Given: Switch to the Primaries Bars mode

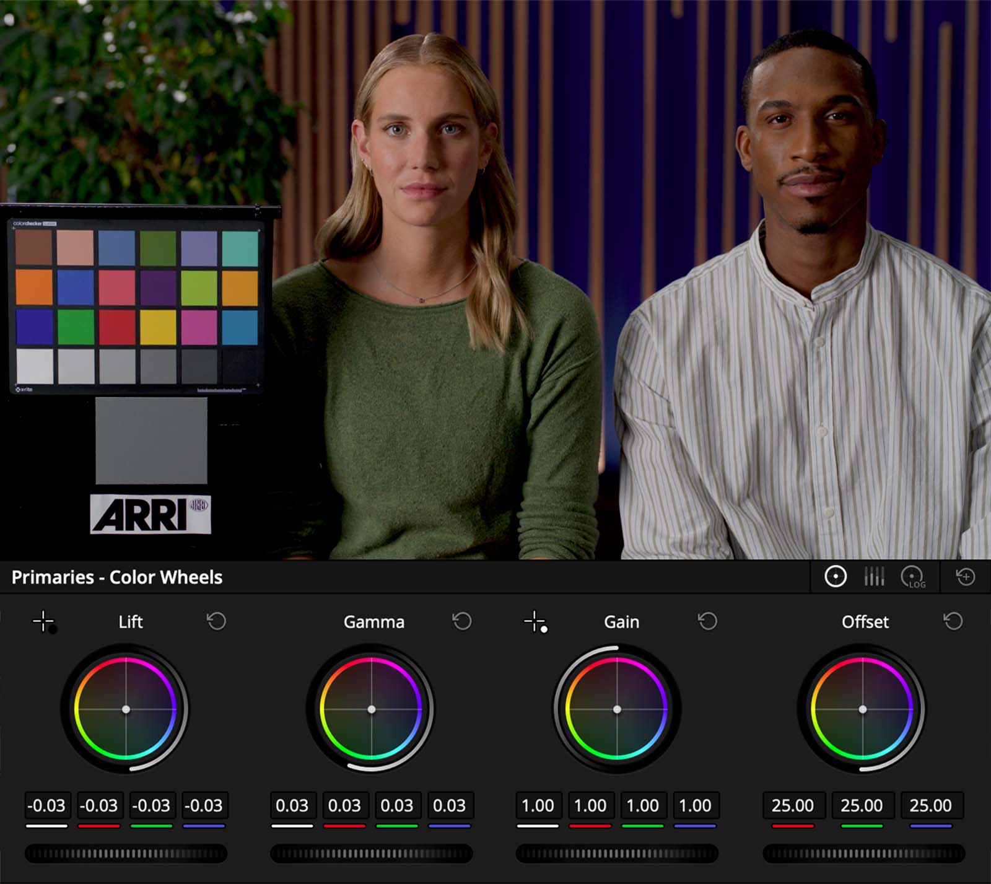Looking at the screenshot, I should (x=874, y=577).
